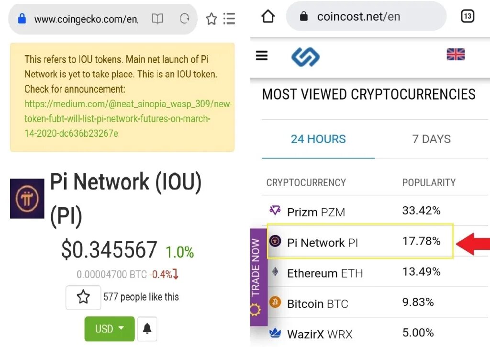Bookmark page with star icon
Image resolution: width=490 pixels, height=347 pixels.
point(212,19)
